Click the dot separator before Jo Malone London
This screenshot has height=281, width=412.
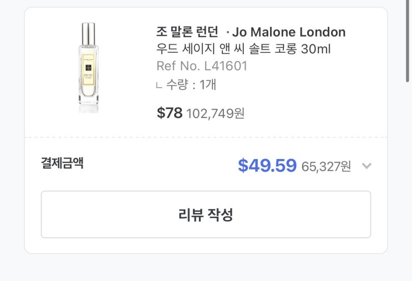click(x=229, y=33)
